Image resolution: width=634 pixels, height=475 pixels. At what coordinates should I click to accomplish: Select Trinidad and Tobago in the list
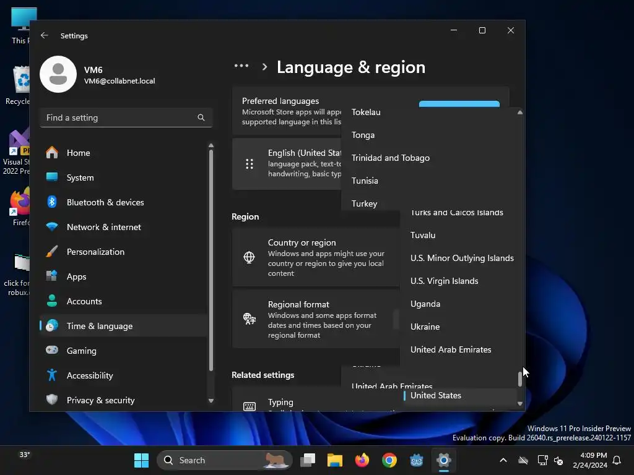point(390,158)
